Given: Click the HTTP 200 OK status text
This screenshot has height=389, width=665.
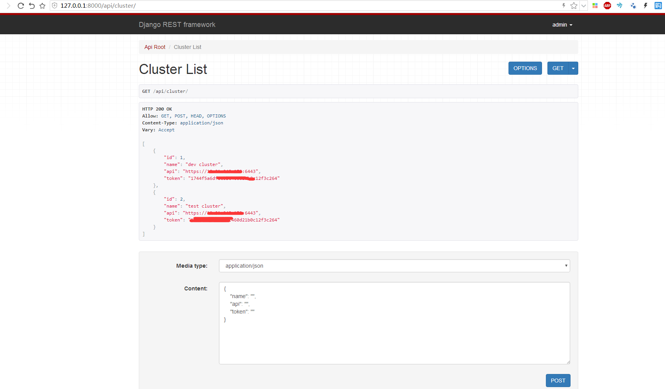Looking at the screenshot, I should (157, 109).
